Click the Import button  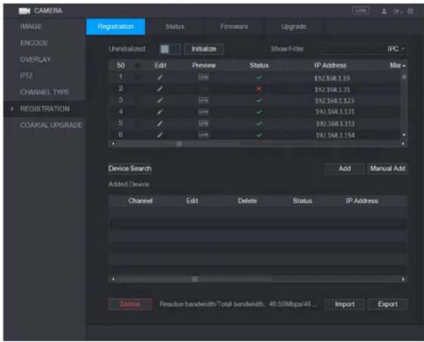click(344, 304)
